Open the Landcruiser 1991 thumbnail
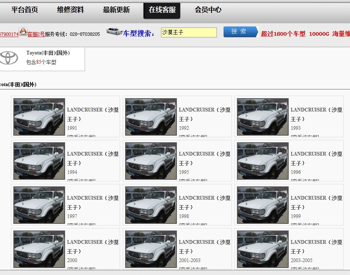 tap(39, 117)
